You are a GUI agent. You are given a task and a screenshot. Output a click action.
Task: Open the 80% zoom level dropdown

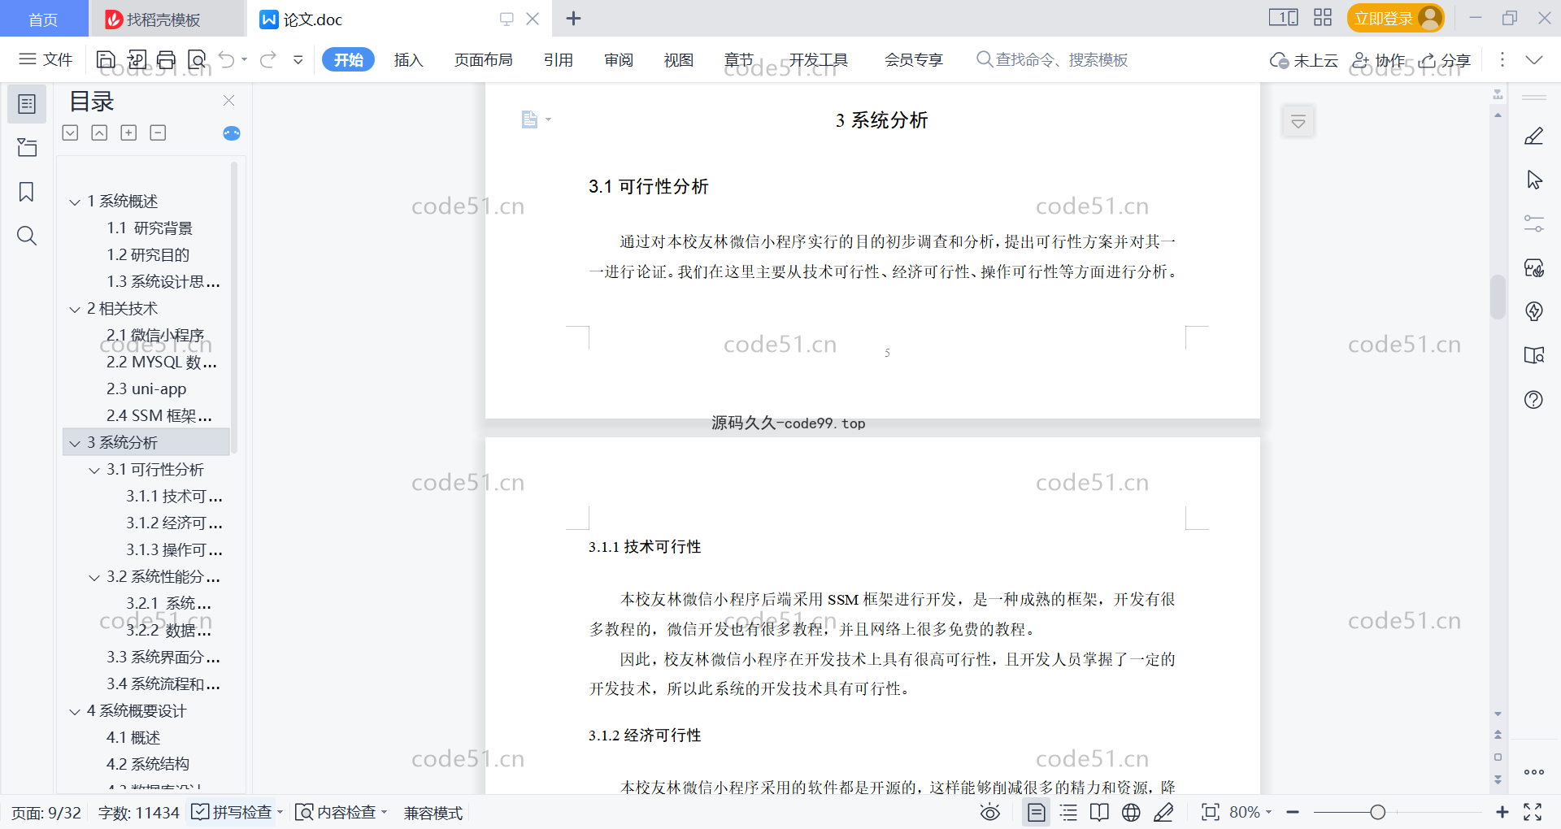pyautogui.click(x=1250, y=812)
